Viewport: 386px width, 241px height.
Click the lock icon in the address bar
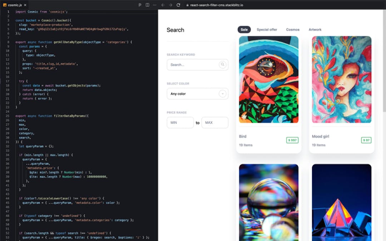coord(187,5)
